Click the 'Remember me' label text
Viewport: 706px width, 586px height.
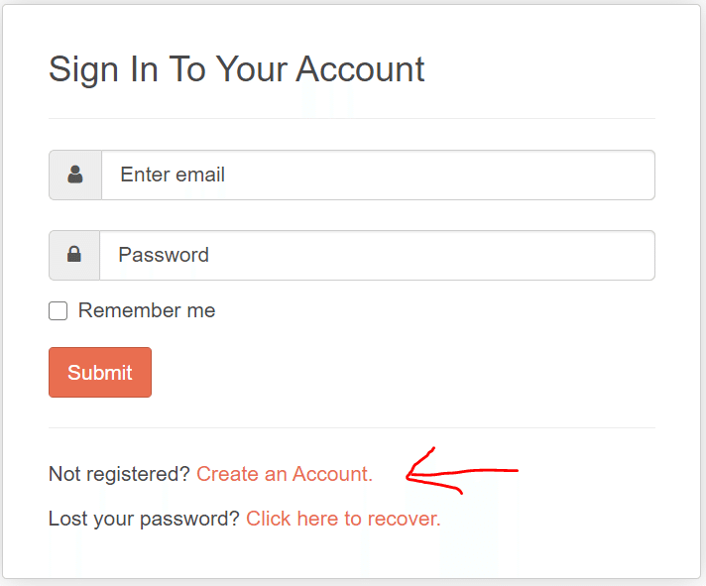pos(146,310)
